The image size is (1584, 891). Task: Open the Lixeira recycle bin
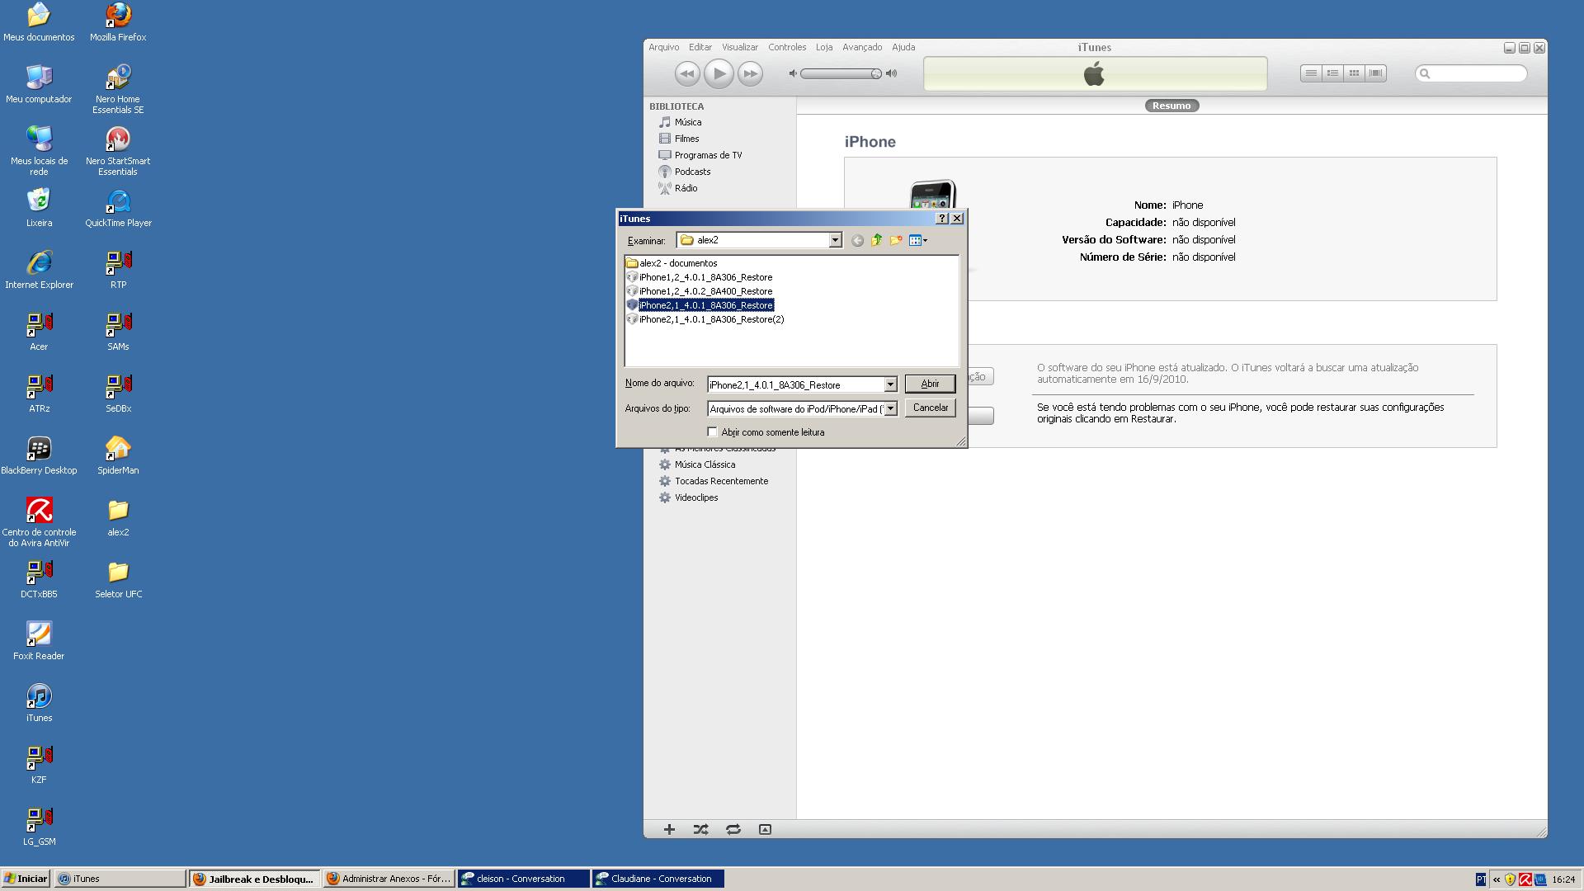(x=39, y=208)
